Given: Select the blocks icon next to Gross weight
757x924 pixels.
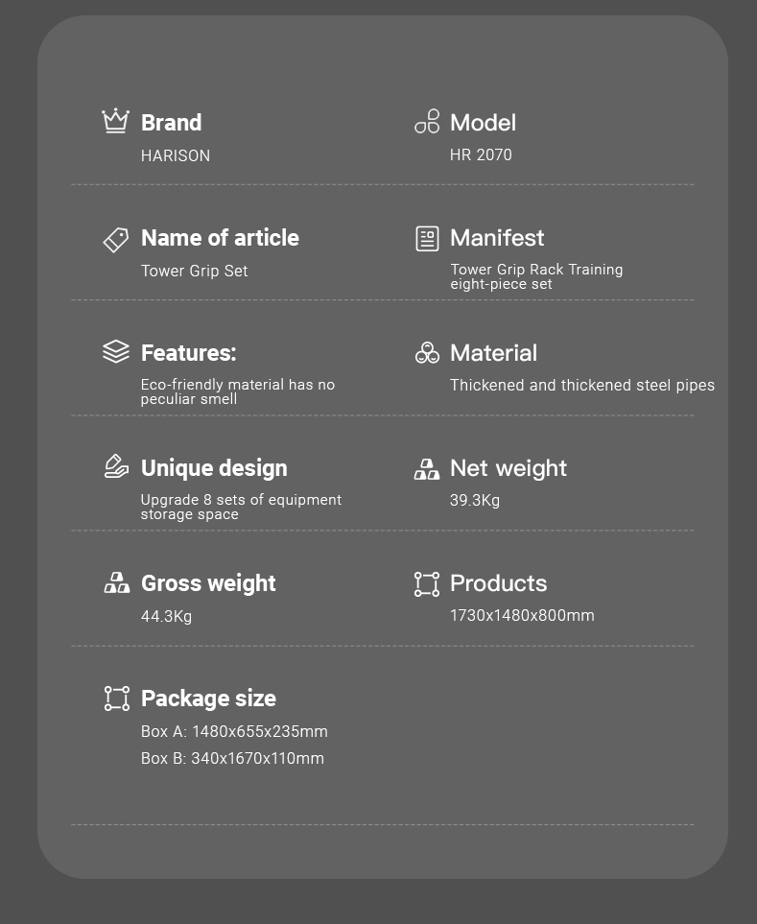Looking at the screenshot, I should [117, 582].
